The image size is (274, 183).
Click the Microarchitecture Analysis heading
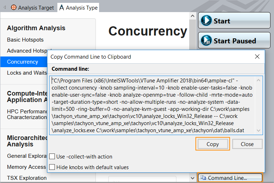(x=27, y=141)
